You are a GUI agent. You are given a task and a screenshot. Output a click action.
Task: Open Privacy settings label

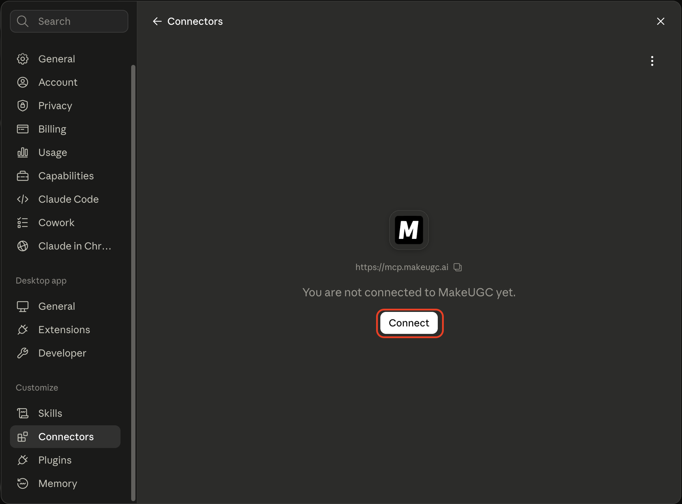(55, 106)
